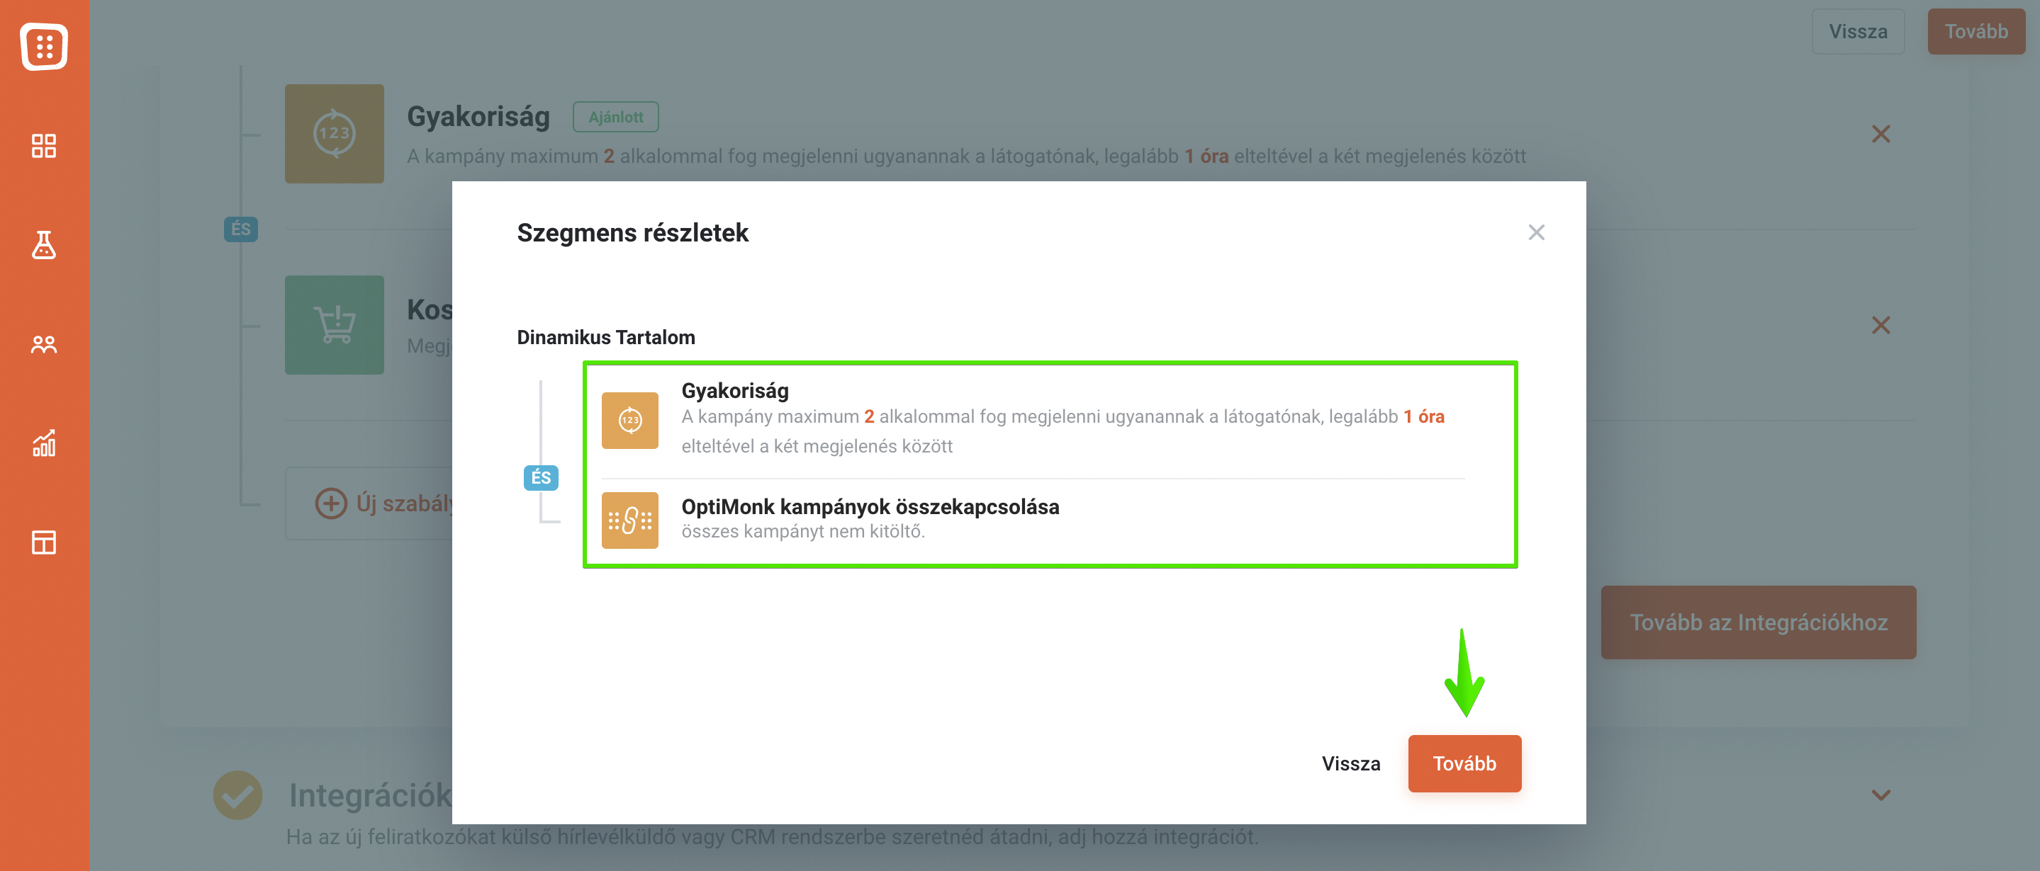Open the analytics chart icon in the sidebar
This screenshot has height=871, width=2040.
pyautogui.click(x=45, y=443)
